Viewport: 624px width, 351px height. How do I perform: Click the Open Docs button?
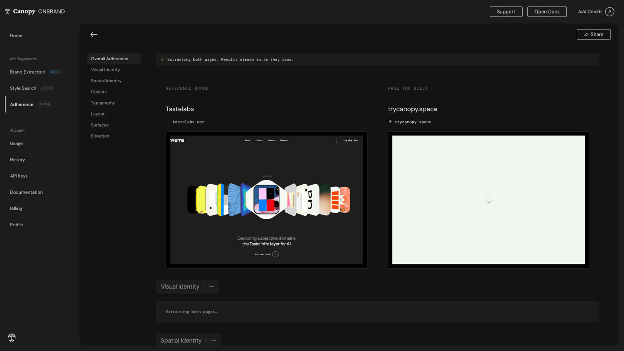[x=547, y=12]
